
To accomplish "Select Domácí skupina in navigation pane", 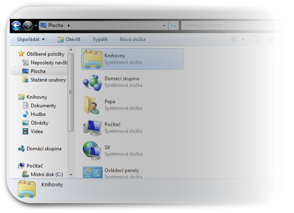I will coord(44,149).
